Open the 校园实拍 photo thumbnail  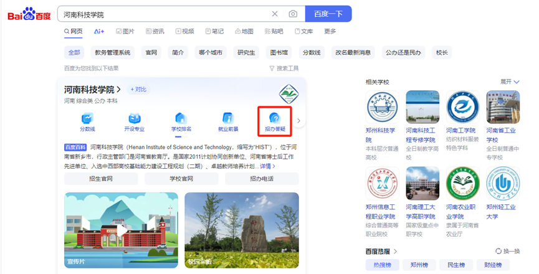coord(242,230)
